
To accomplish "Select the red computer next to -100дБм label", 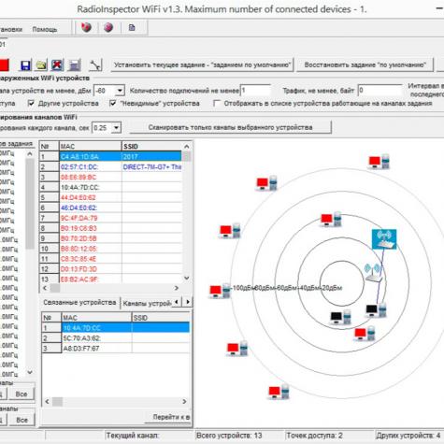I will click(x=220, y=291).
